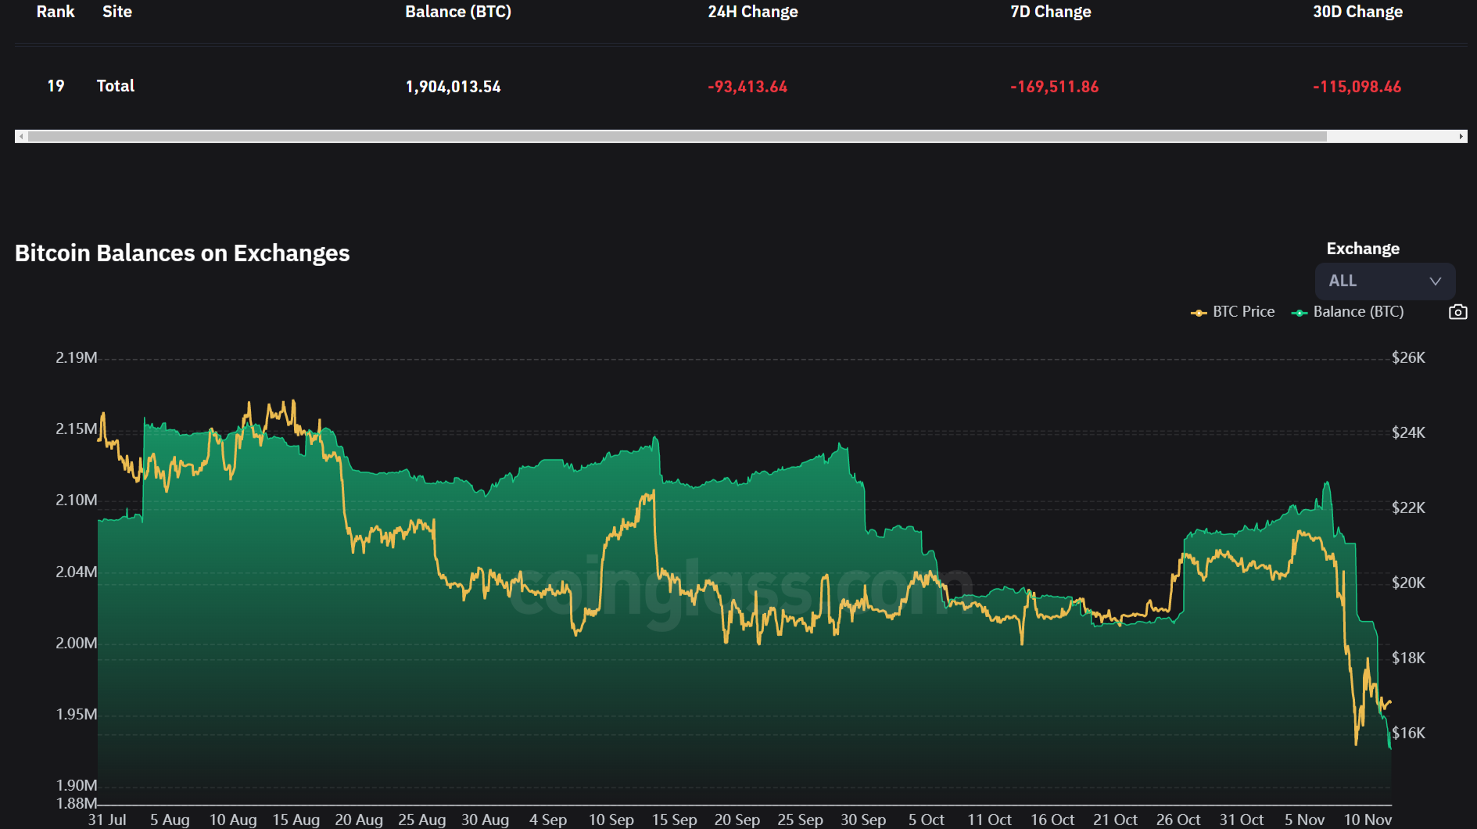This screenshot has width=1477, height=829.
Task: Click the horizontal scrollbar right arrow
Action: coord(1461,136)
